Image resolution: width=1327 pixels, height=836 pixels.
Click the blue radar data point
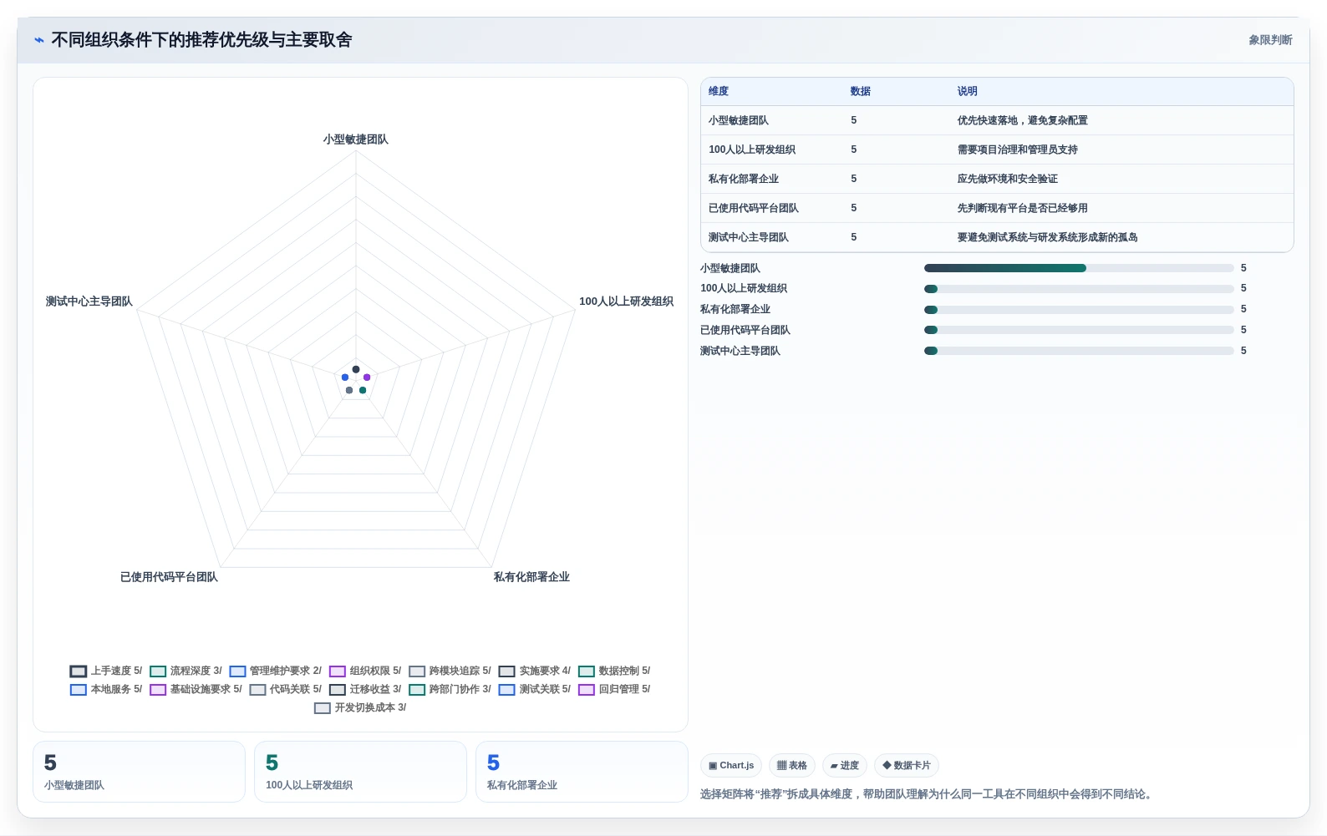(345, 377)
